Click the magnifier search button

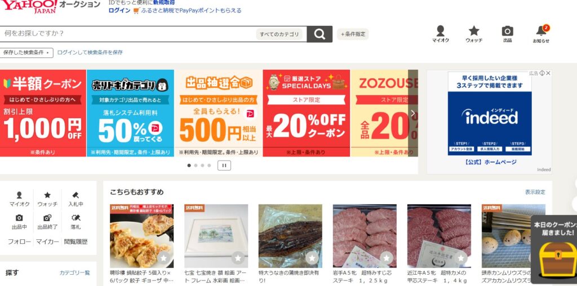coord(319,34)
